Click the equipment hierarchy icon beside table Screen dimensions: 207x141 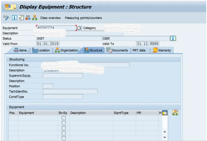pyautogui.click(x=175, y=113)
